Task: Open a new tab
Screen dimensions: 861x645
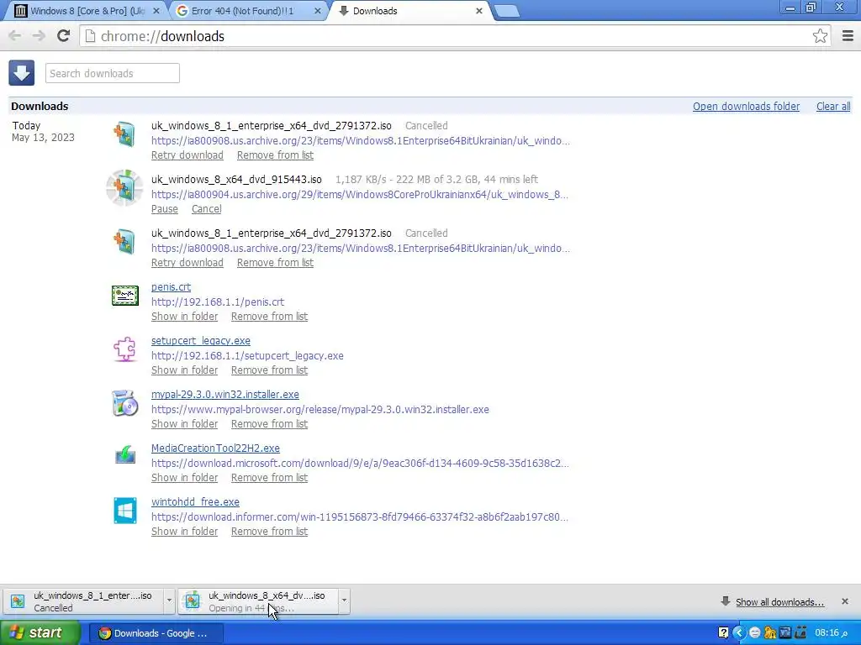Action: tap(506, 11)
